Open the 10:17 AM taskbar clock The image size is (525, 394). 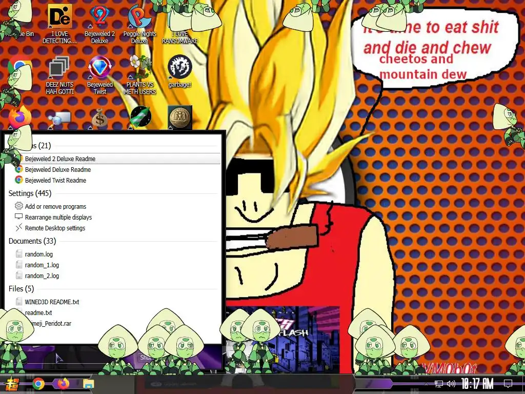tap(477, 383)
